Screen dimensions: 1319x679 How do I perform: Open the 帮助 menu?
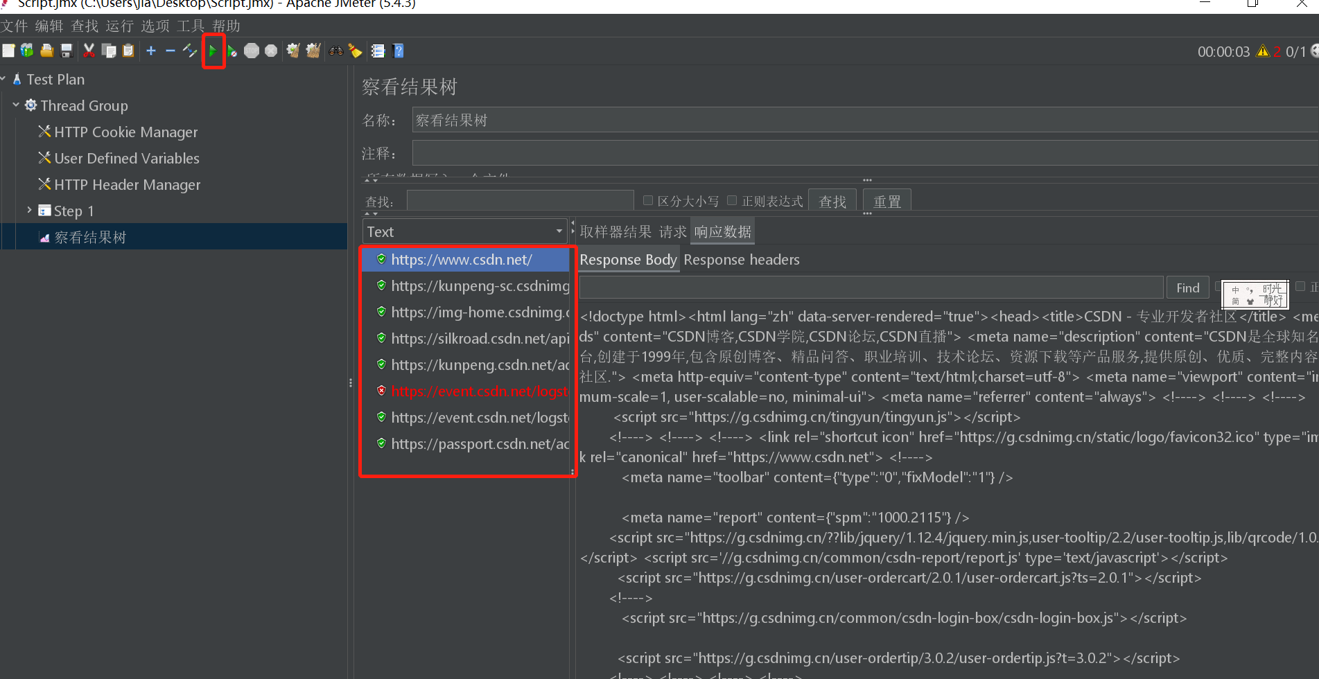226,26
